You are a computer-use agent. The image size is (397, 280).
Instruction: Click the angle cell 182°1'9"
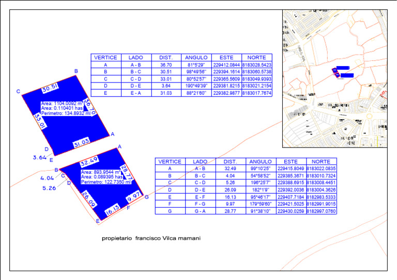(261, 190)
